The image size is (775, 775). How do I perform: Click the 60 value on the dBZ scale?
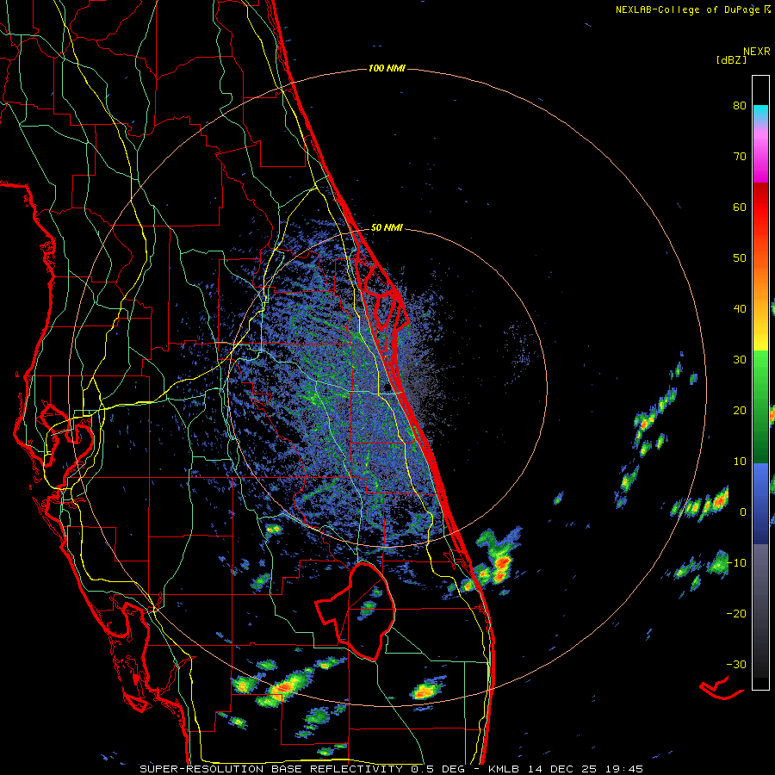(740, 207)
